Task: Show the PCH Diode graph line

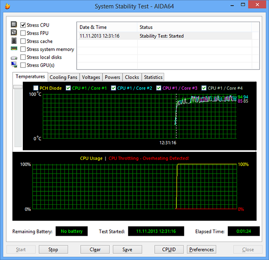Action: click(36, 88)
